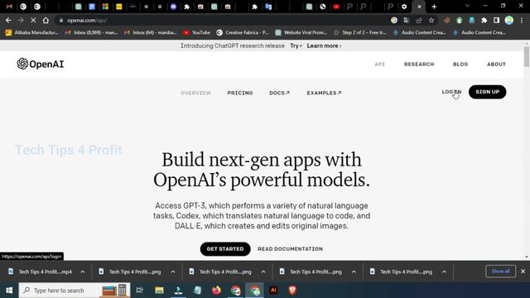Click the address bar URL field
530x298 pixels.
[x=223, y=20]
